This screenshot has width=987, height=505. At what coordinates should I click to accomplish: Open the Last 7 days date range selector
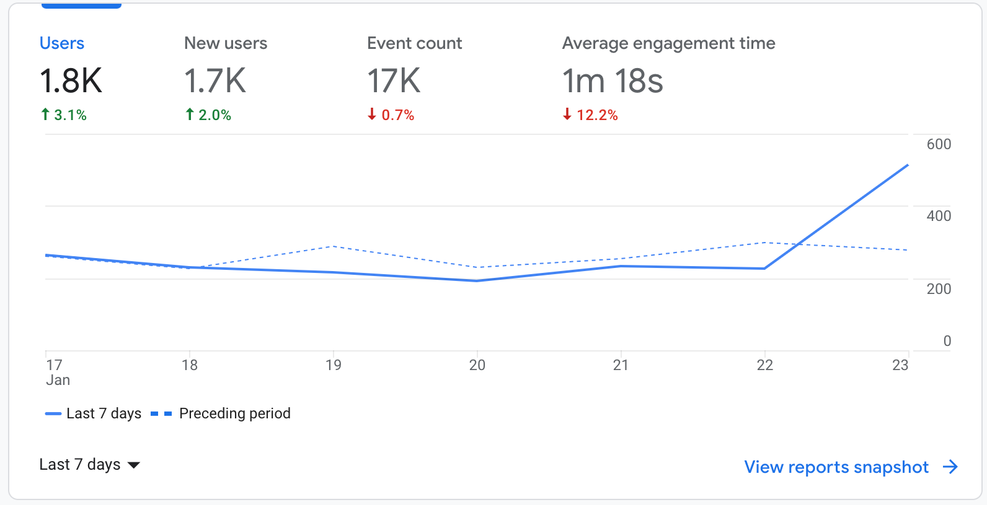[x=90, y=464]
